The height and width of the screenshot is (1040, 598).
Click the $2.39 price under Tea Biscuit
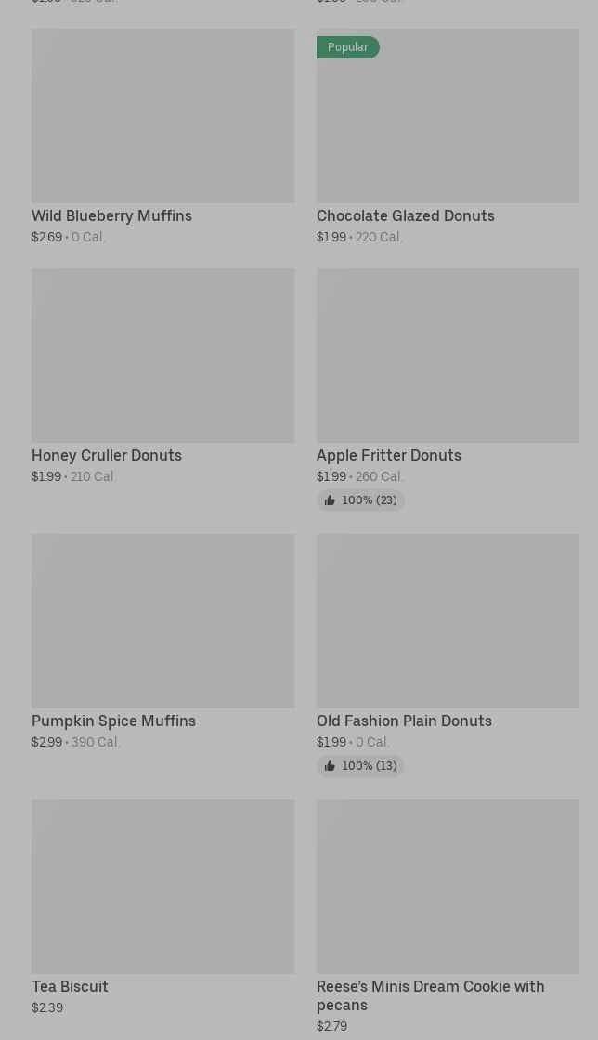coord(47,1007)
